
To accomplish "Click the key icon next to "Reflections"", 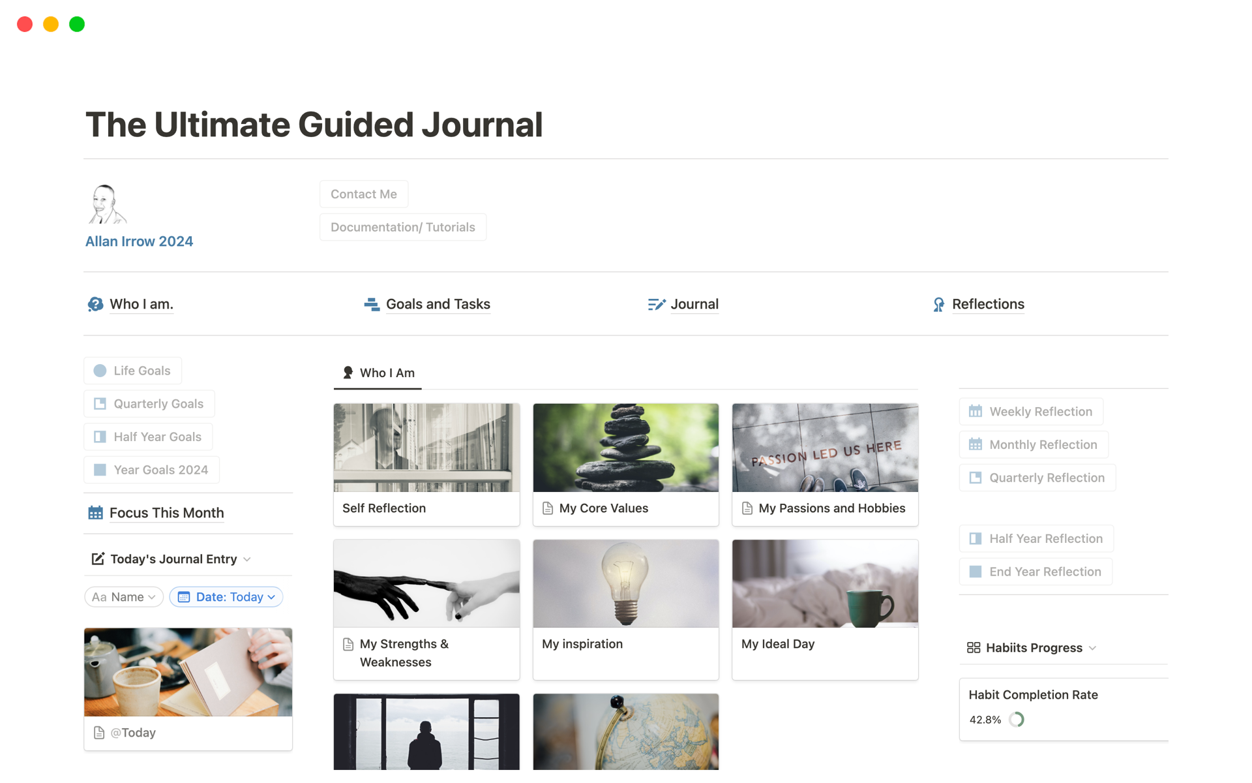I will [x=939, y=304].
